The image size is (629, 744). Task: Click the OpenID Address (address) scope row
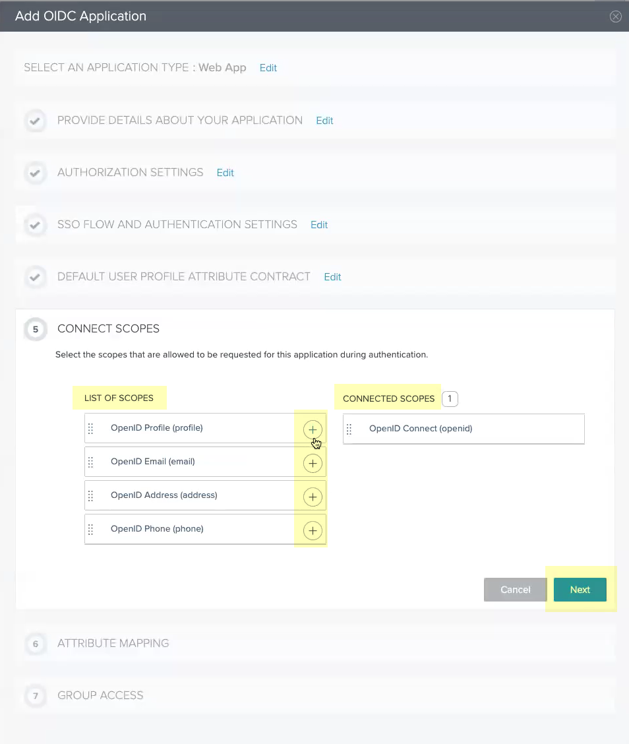pyautogui.click(x=164, y=495)
